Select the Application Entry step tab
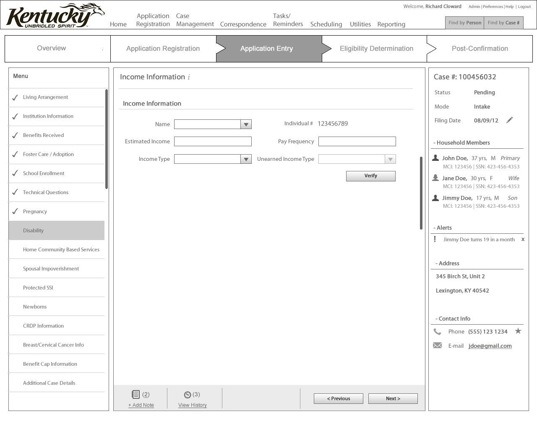 tap(269, 49)
